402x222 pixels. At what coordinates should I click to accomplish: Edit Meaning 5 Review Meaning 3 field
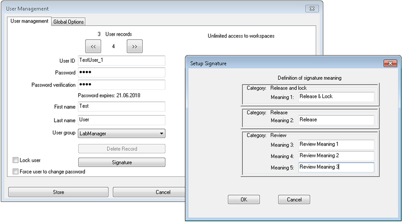point(336,167)
